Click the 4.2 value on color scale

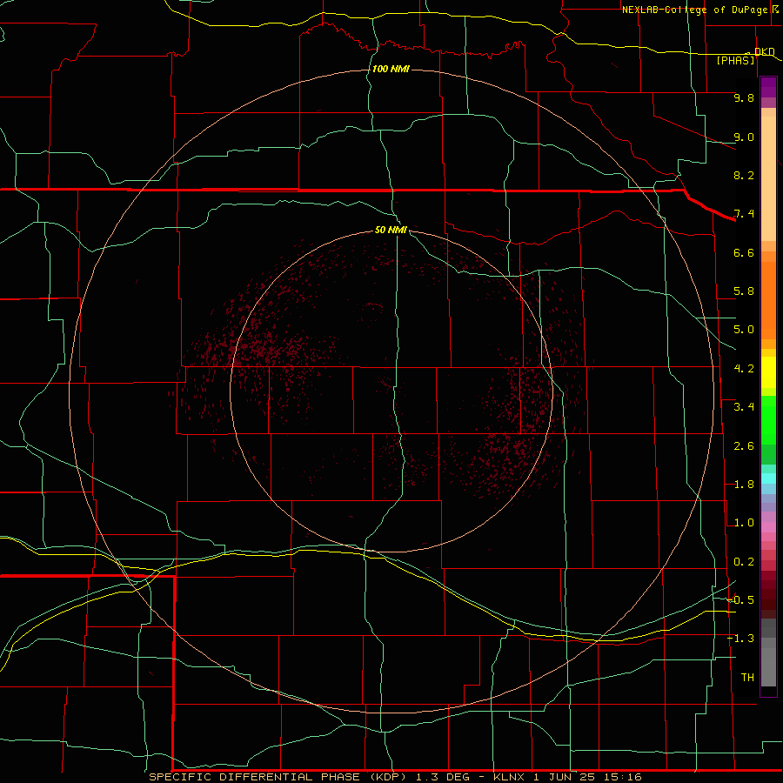click(x=744, y=369)
